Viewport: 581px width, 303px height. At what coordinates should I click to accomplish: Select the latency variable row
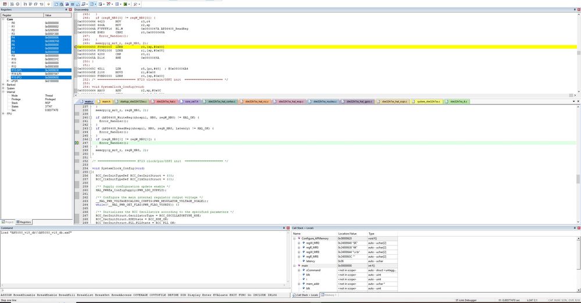pyautogui.click(x=345, y=261)
